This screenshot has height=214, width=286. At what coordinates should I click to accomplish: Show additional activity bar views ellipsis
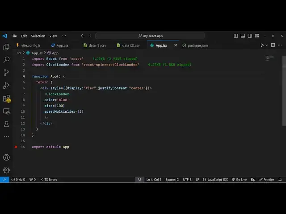[x=6, y=137]
